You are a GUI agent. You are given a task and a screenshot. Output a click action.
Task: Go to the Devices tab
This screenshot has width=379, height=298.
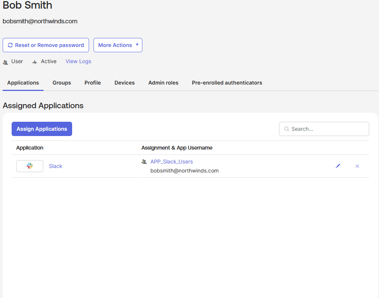124,83
